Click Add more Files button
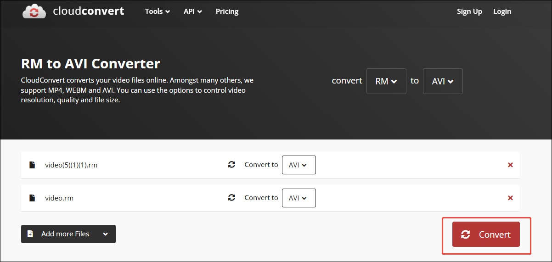This screenshot has height=262, width=552. pyautogui.click(x=68, y=234)
